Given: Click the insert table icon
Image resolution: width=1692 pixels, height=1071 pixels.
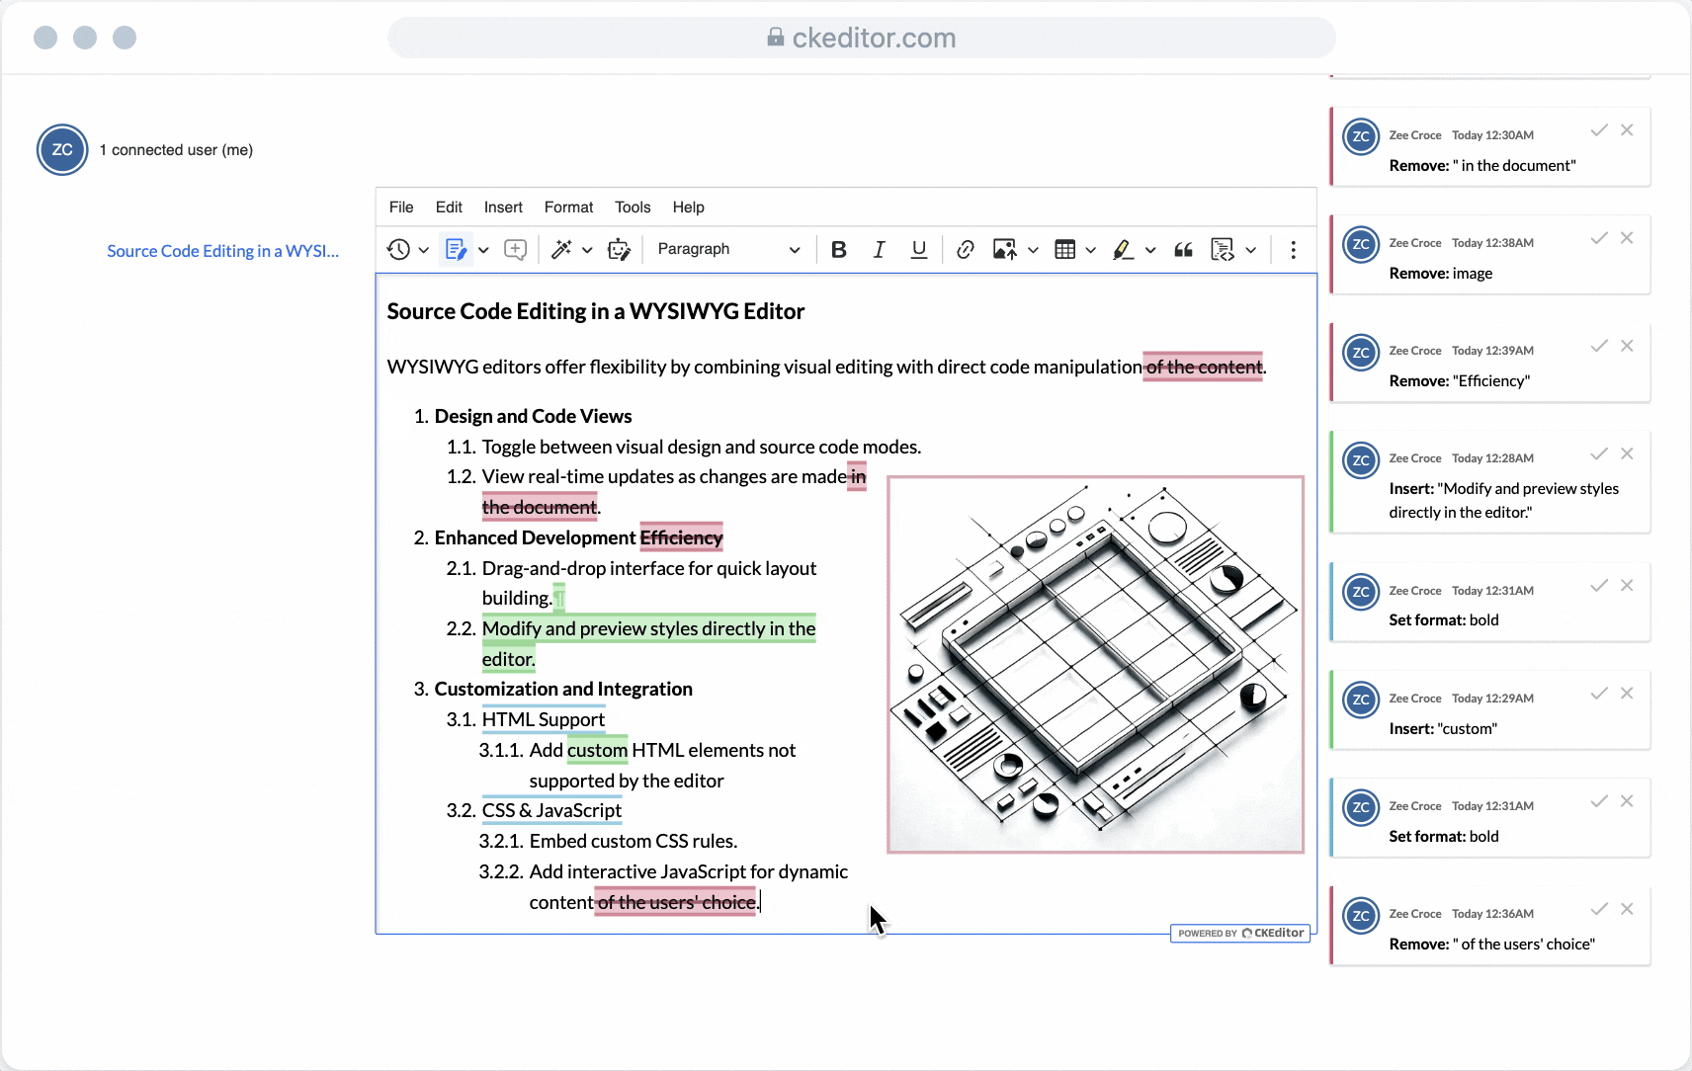Looking at the screenshot, I should 1064,250.
